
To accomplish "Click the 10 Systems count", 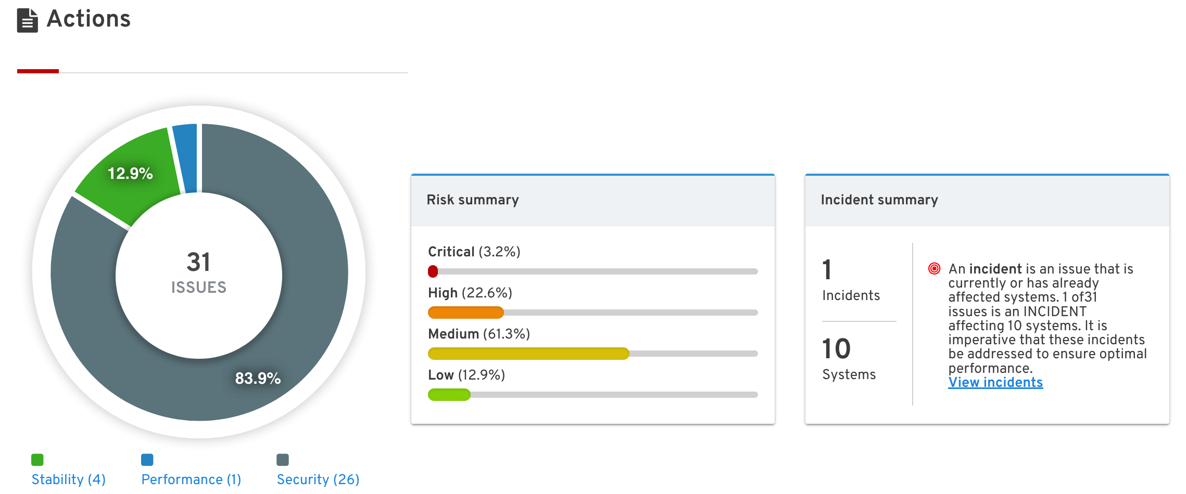I will pos(836,349).
